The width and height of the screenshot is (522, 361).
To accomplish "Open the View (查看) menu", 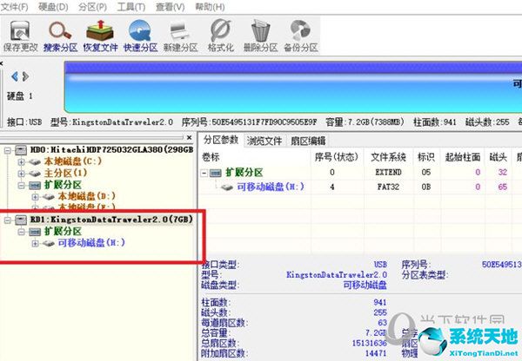I will pos(171,7).
